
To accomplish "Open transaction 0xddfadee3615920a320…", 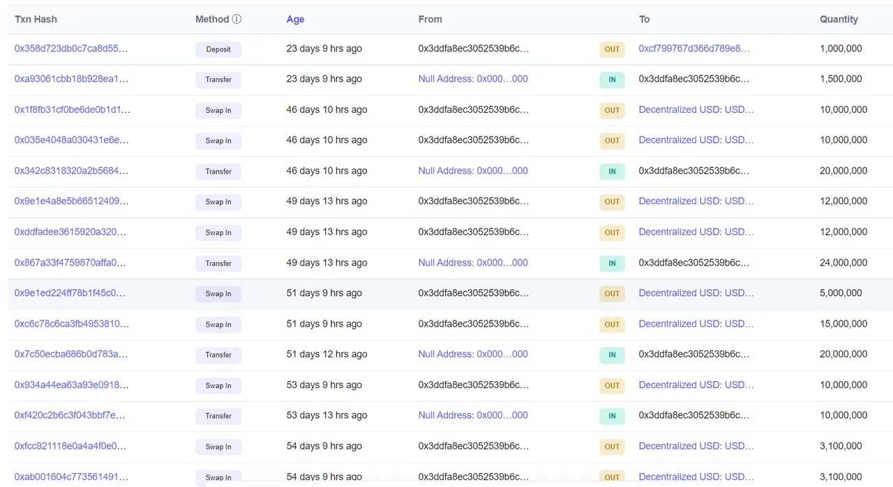I will [70, 232].
